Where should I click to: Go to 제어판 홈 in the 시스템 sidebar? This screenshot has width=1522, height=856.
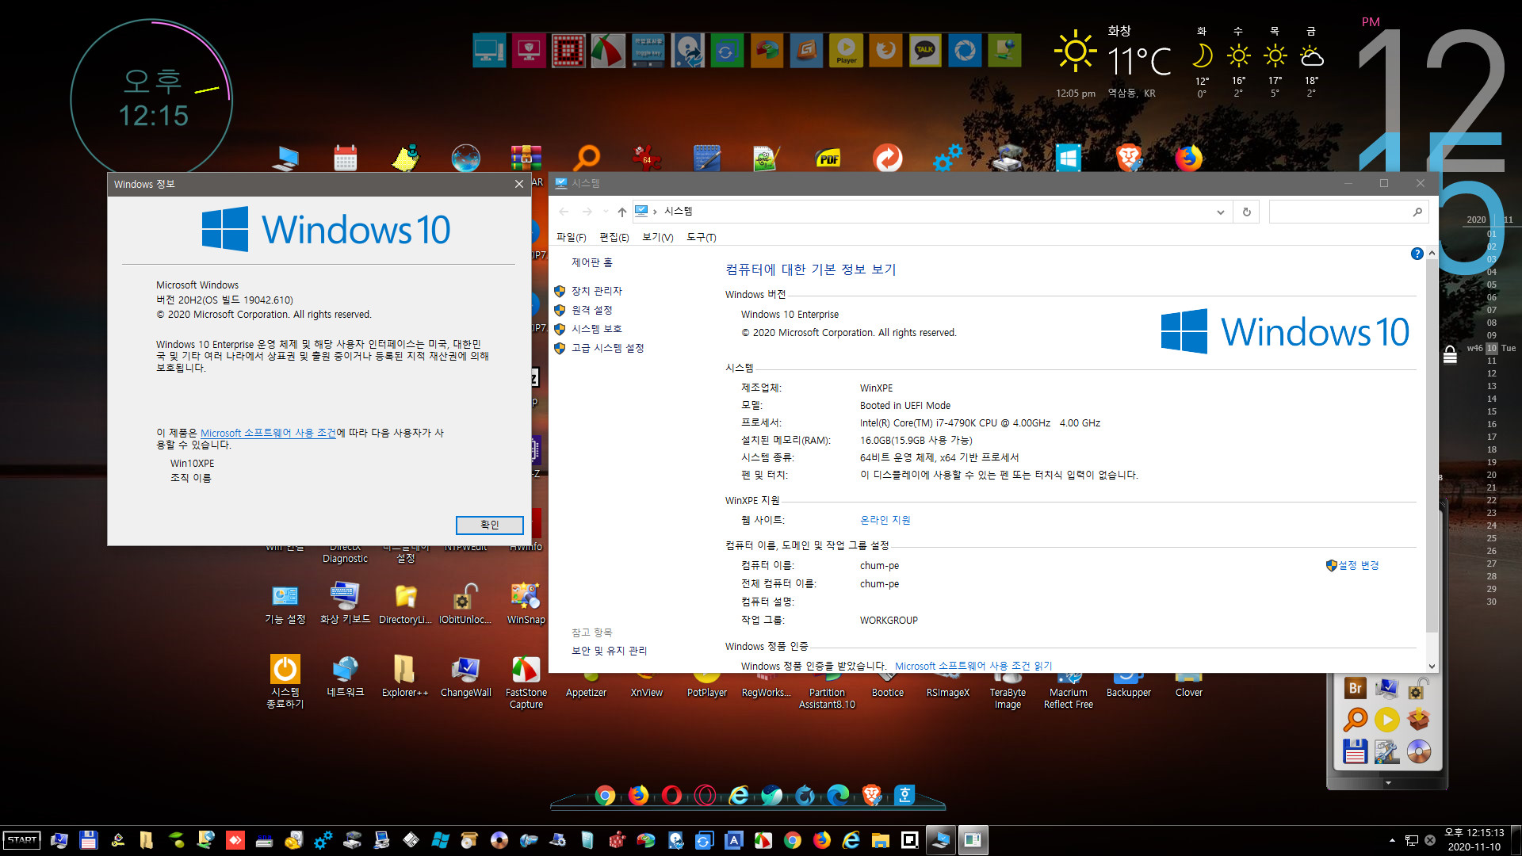pos(591,262)
